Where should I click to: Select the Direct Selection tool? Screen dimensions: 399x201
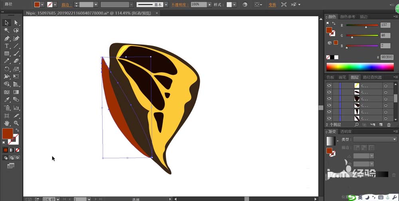16,23
